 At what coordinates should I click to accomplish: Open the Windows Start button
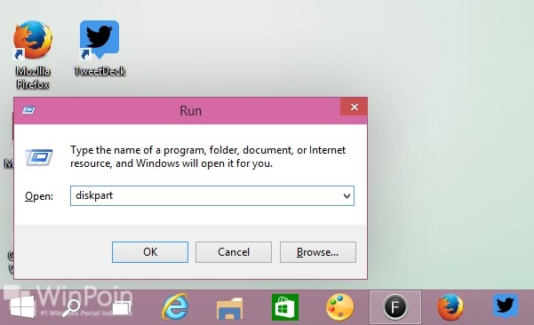22,306
